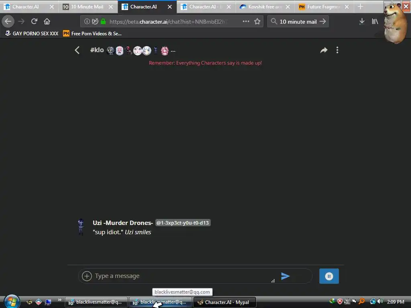The image size is (411, 308).
Task: Open the Windows Start orb
Action: tap(12, 302)
